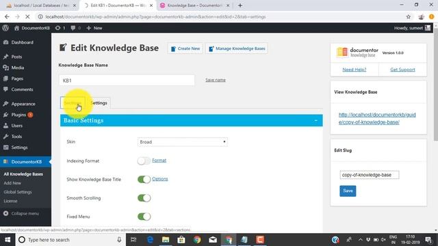Open a new browser tab
The image size is (438, 246).
(240, 5)
